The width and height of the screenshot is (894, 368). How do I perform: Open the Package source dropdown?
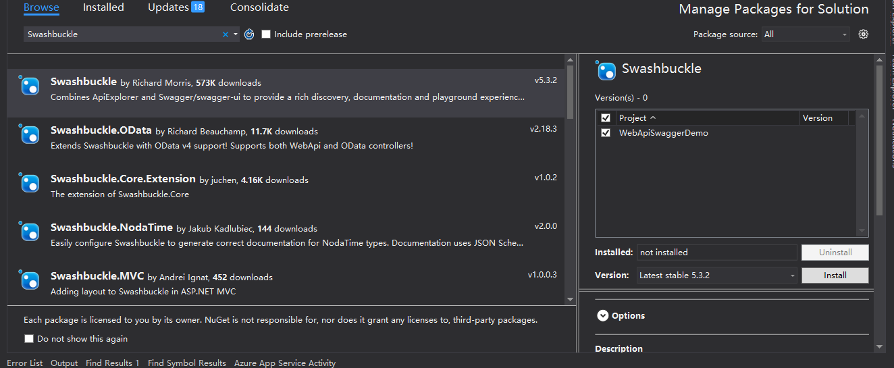tap(806, 34)
